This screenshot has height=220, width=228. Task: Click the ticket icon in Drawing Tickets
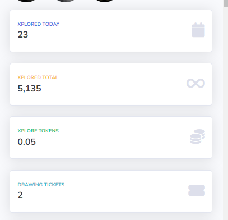pos(197,190)
